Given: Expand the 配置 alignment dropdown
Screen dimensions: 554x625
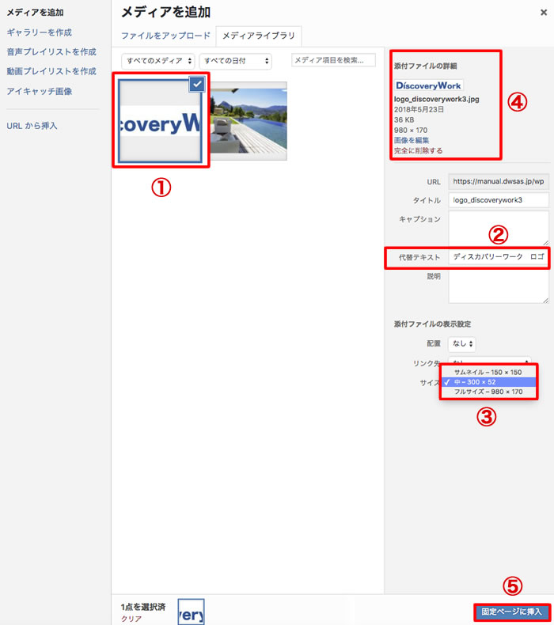Looking at the screenshot, I should pos(461,343).
